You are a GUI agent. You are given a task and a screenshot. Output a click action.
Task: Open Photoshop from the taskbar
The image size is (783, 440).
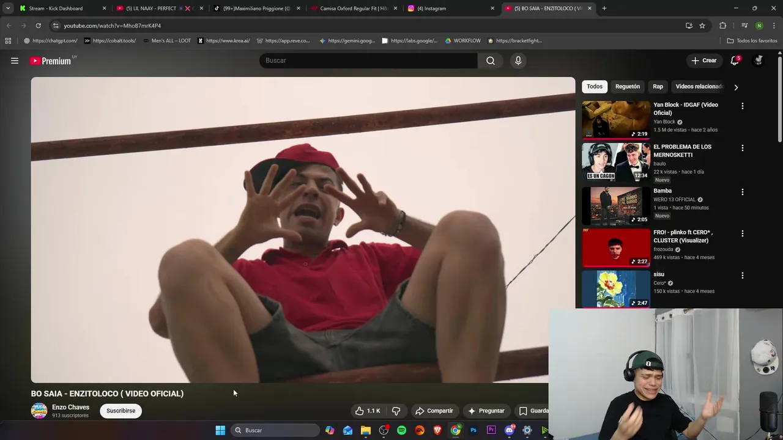click(473, 430)
